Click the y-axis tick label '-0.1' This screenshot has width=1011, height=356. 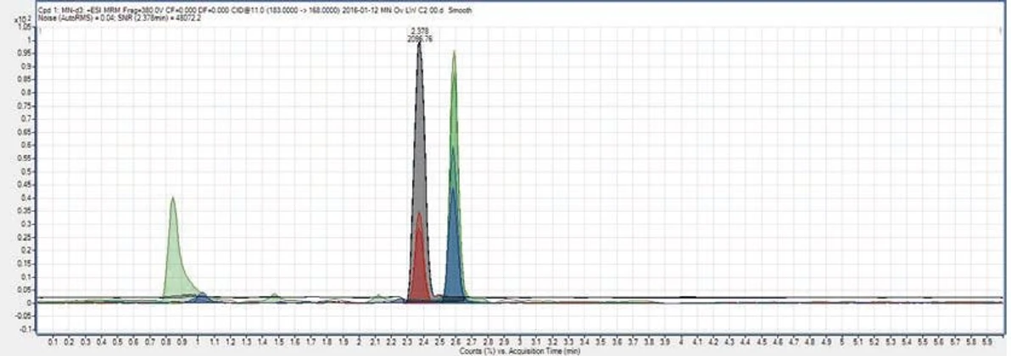pyautogui.click(x=24, y=329)
